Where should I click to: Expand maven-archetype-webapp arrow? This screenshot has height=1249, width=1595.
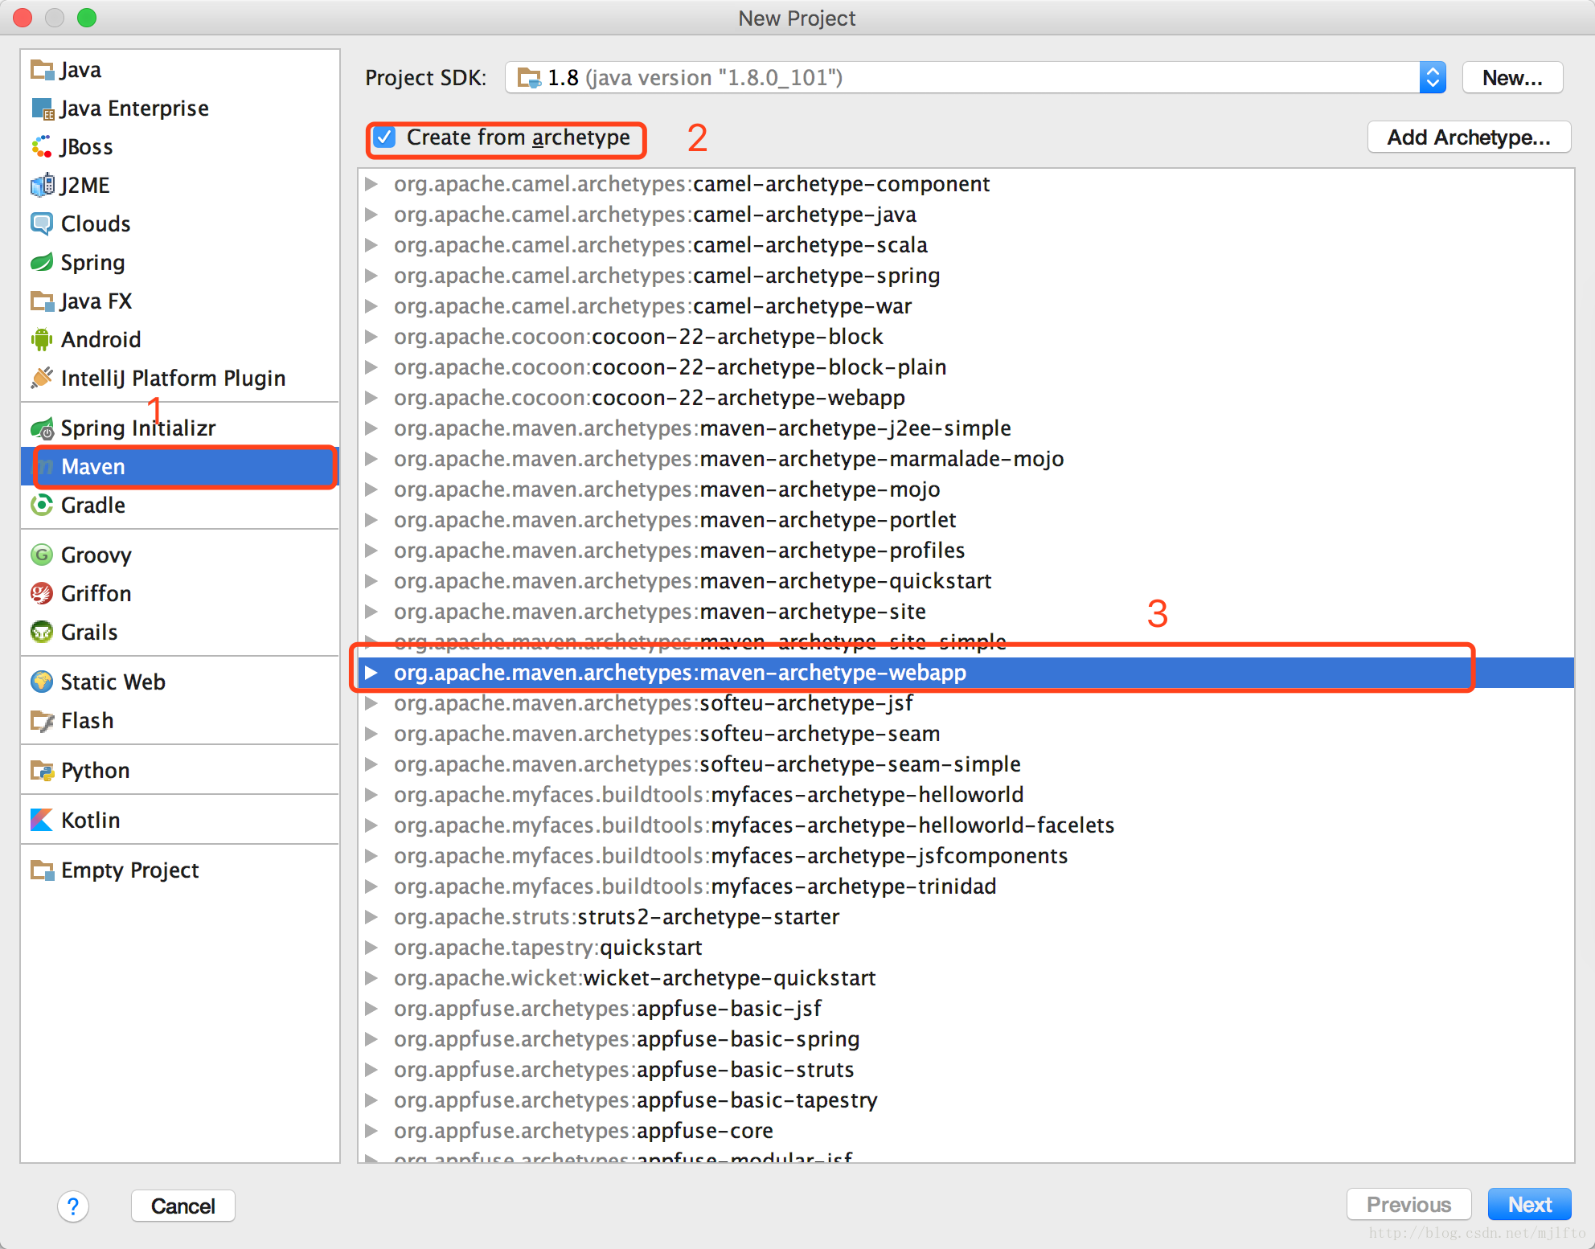[371, 673]
